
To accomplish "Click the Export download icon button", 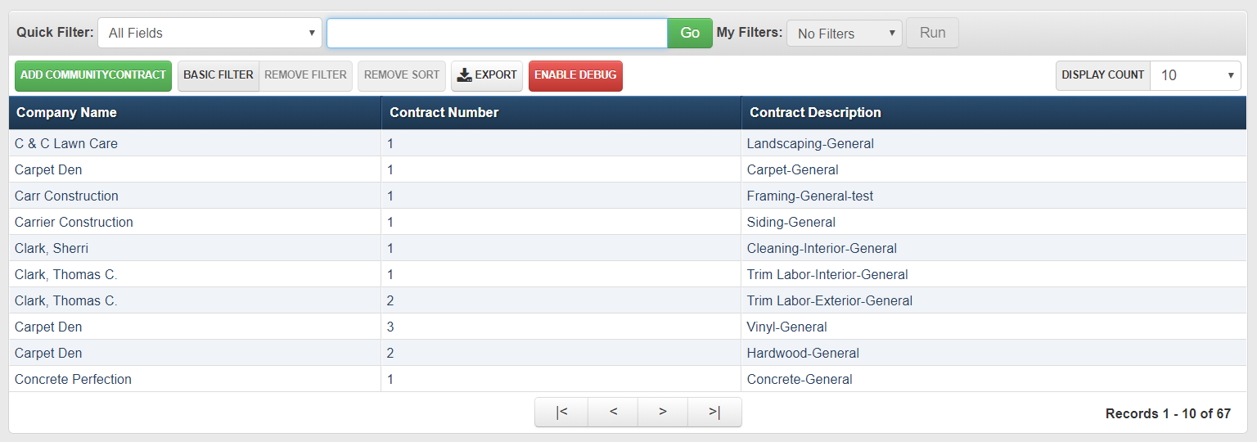I will click(x=487, y=75).
